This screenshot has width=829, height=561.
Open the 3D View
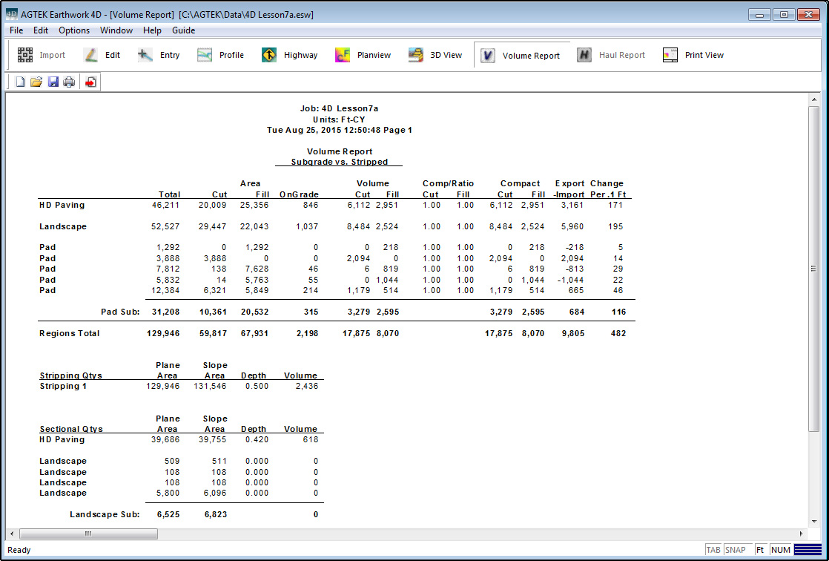point(435,55)
